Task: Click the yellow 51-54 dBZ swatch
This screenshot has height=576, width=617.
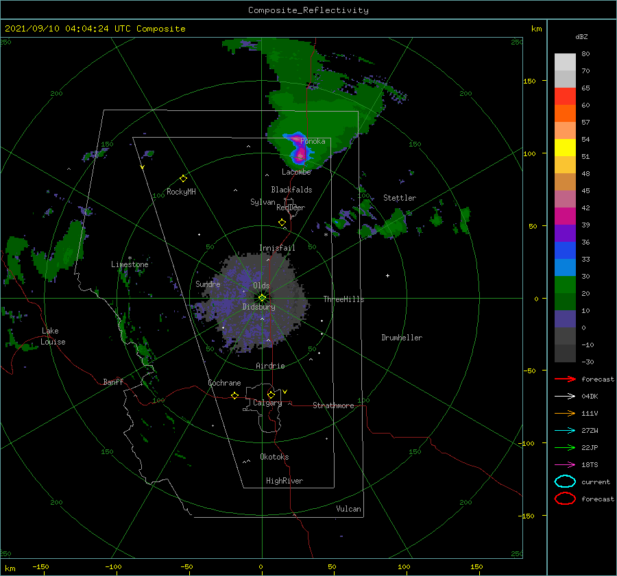Action: [x=565, y=148]
